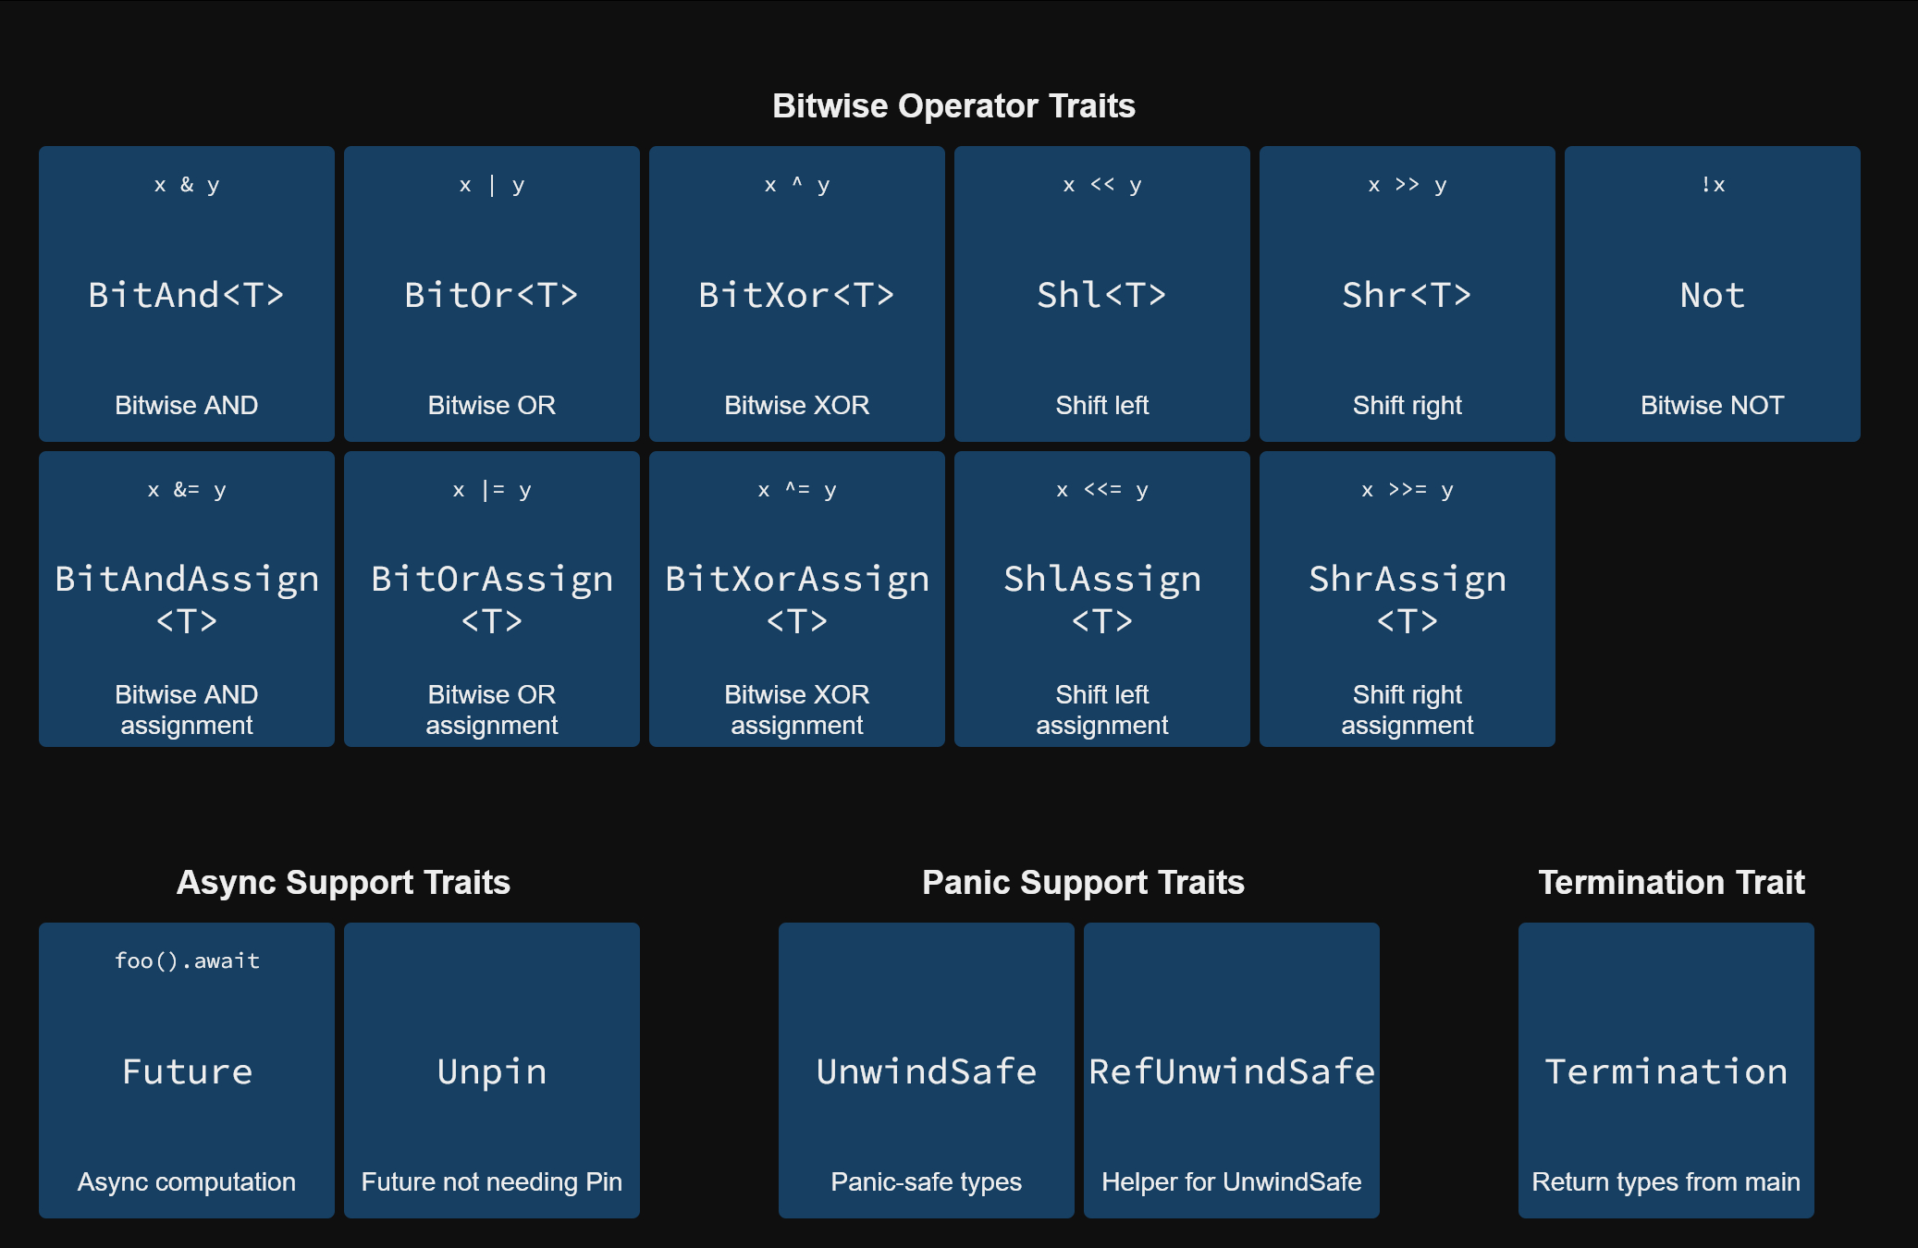Open the Termination trait card

coord(1666,1071)
